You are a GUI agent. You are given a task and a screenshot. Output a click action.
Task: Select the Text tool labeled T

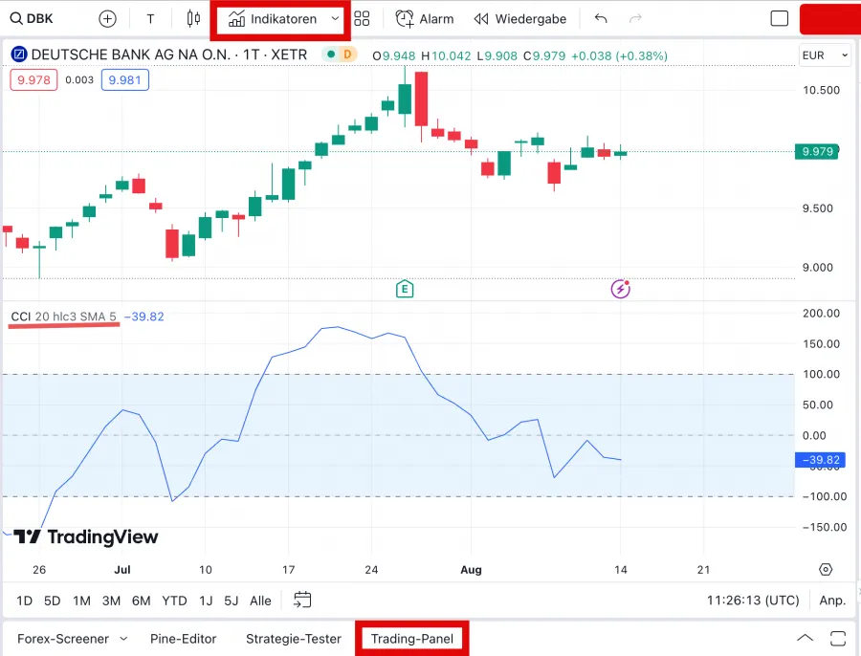click(150, 18)
